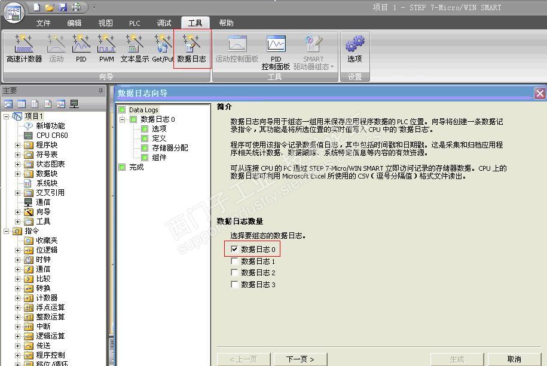Open the 调试 menu
The height and width of the screenshot is (366, 547).
coord(164,23)
